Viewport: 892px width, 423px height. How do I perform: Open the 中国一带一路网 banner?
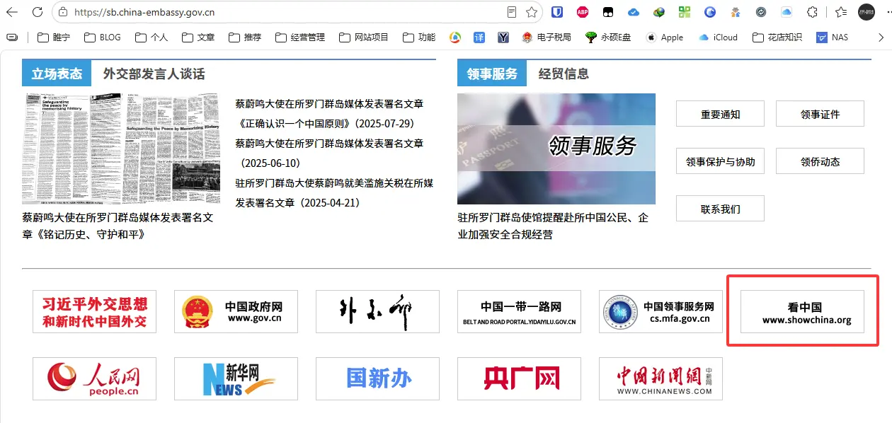click(x=519, y=311)
